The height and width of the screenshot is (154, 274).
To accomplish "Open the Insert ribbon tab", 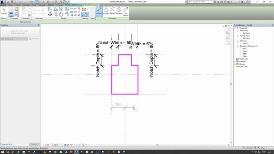I will pyautogui.click(x=18, y=5).
